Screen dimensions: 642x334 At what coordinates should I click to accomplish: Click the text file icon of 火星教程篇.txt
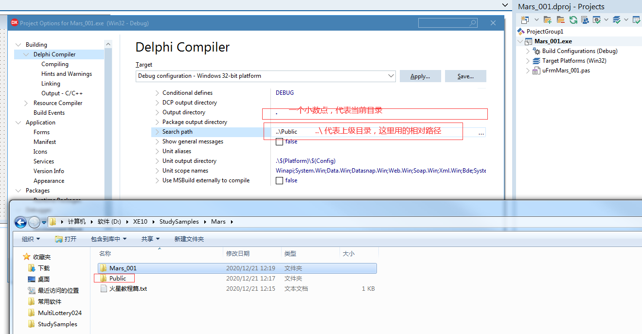click(103, 288)
